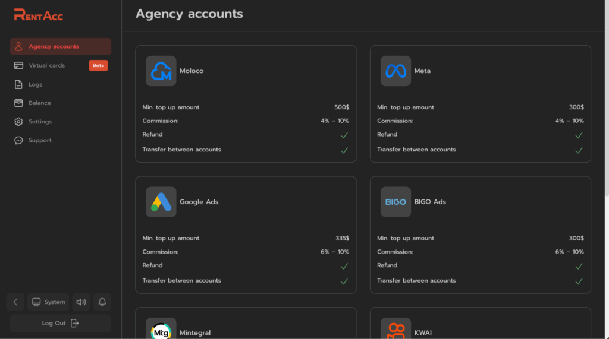Click Moloco Transfer between accounts checkmark
The width and height of the screenshot is (609, 339).
point(344,150)
